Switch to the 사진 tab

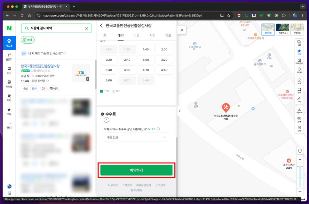tap(152, 35)
